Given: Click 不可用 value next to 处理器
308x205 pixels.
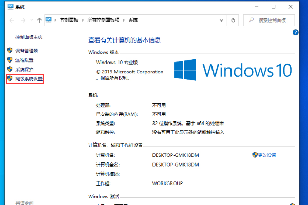Looking at the screenshot, I should coord(159,105).
